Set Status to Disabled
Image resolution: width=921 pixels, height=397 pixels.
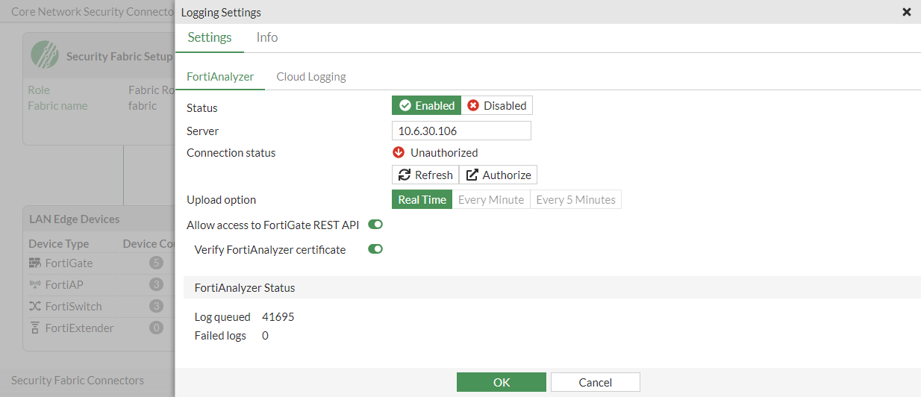point(497,106)
